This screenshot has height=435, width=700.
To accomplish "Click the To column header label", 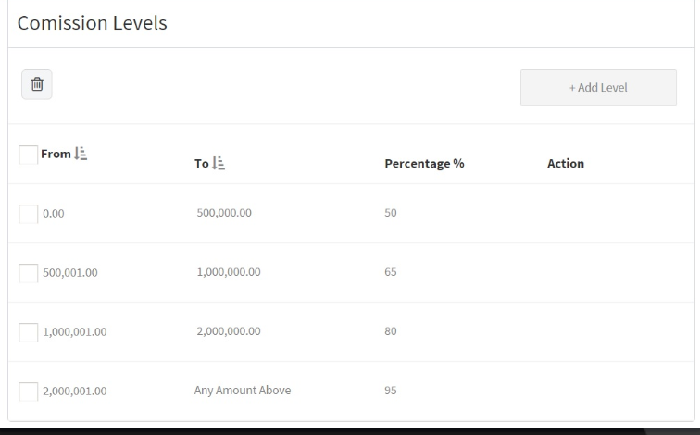I will tap(202, 164).
